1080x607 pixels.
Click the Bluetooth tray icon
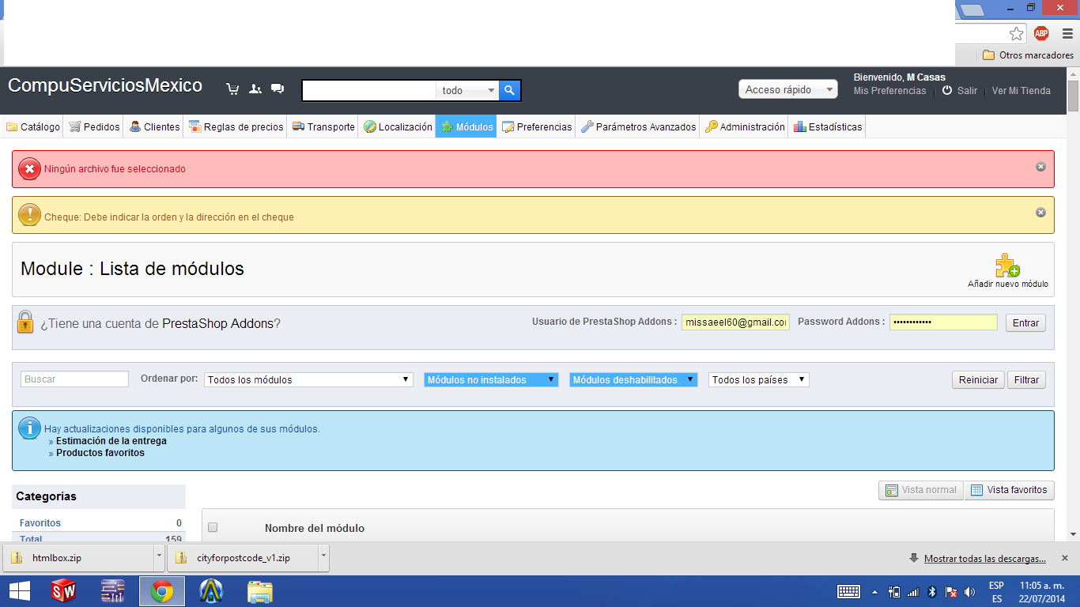click(932, 591)
